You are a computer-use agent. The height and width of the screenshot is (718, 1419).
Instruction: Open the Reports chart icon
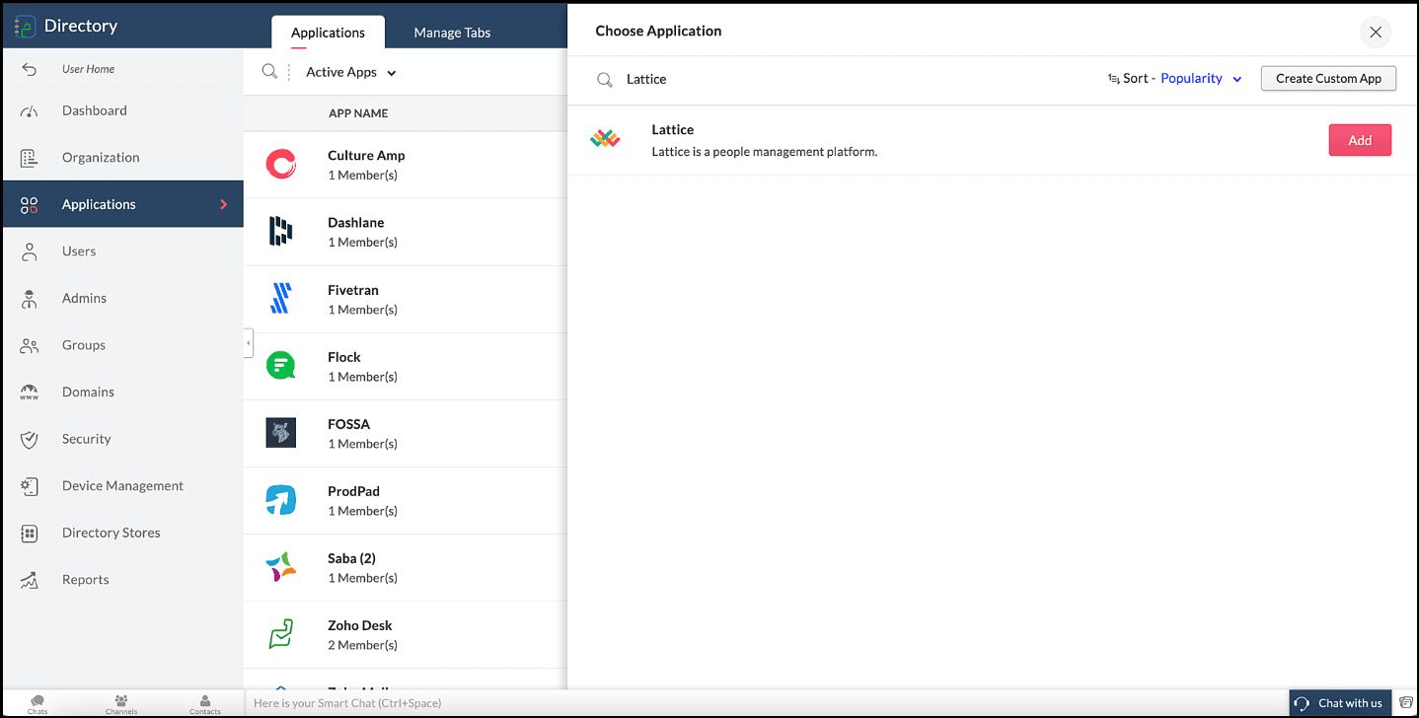click(x=30, y=580)
